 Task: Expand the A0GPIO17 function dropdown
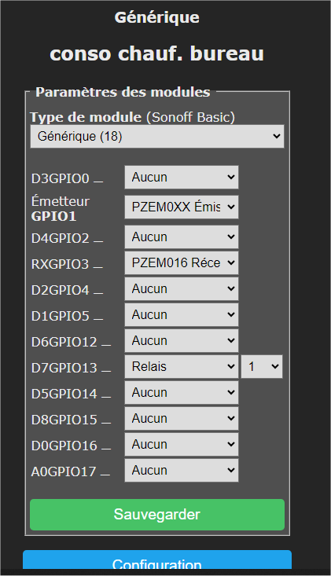pos(182,470)
